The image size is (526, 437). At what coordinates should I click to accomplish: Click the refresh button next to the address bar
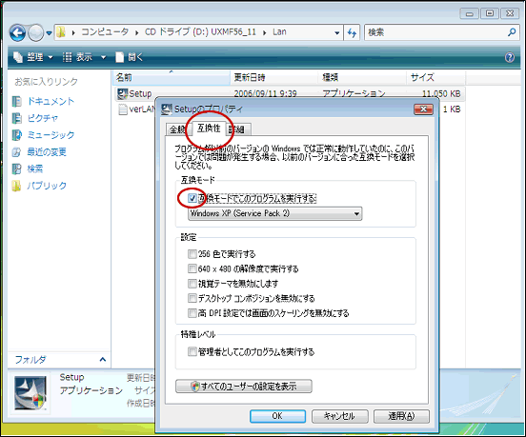pyautogui.click(x=352, y=32)
